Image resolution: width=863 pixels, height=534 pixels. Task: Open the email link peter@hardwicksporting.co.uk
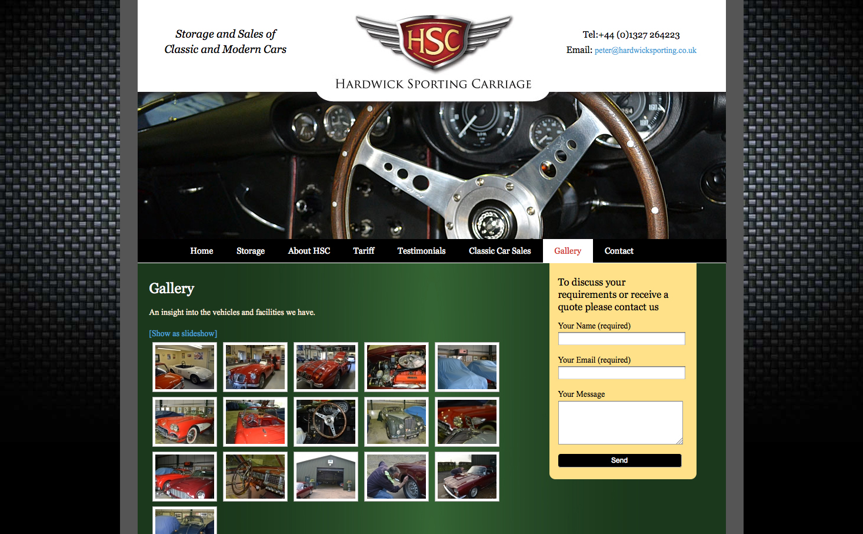pyautogui.click(x=645, y=50)
